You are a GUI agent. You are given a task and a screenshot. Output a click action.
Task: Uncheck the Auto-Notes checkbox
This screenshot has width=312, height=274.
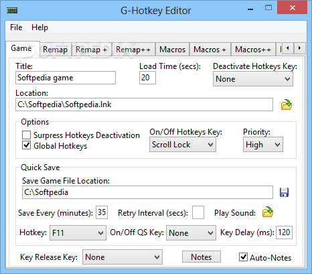click(243, 257)
